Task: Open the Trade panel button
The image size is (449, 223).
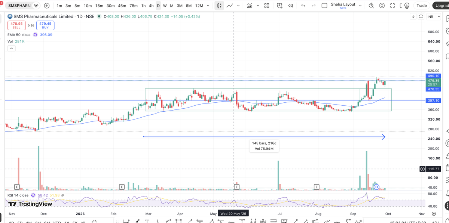Action: [422, 6]
